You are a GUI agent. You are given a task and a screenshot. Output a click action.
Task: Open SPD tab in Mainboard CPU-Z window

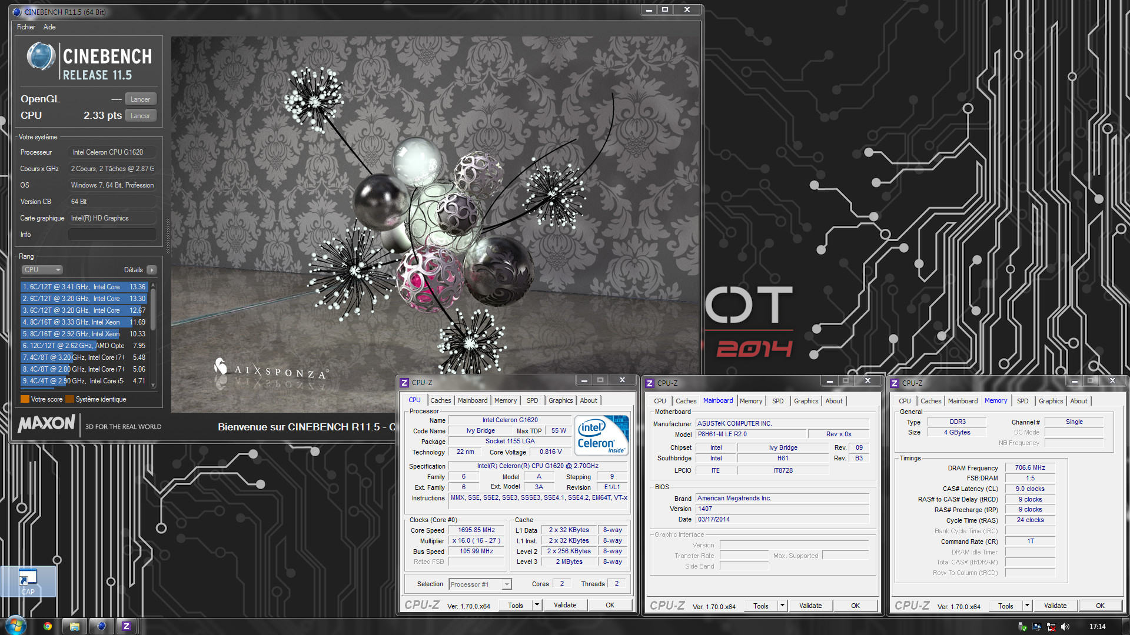pyautogui.click(x=777, y=401)
